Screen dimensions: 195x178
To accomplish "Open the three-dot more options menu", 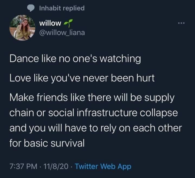I will (x=181, y=23).
